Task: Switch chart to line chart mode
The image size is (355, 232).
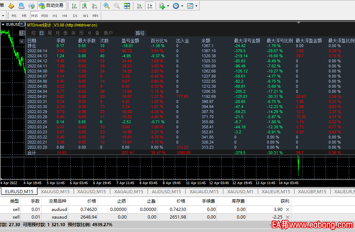Action: (95, 6)
